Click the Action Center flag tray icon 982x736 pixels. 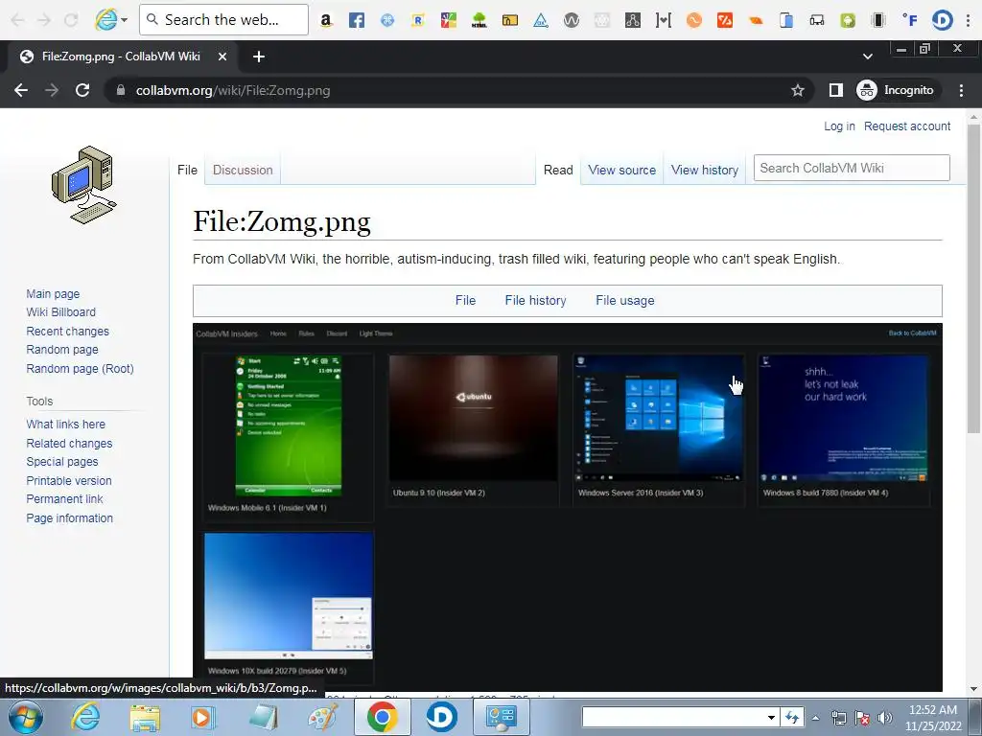click(862, 718)
